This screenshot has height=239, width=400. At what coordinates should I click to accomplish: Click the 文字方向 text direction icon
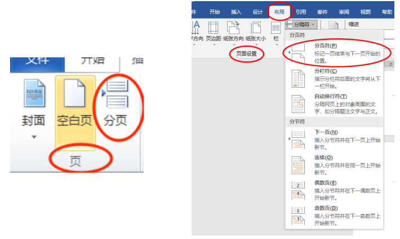pos(196,28)
